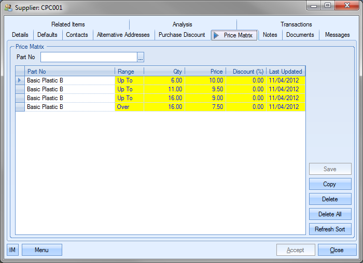The width and height of the screenshot is (363, 263).
Task: Select row header of fourth Basic Plastic B row
Action: click(20, 107)
